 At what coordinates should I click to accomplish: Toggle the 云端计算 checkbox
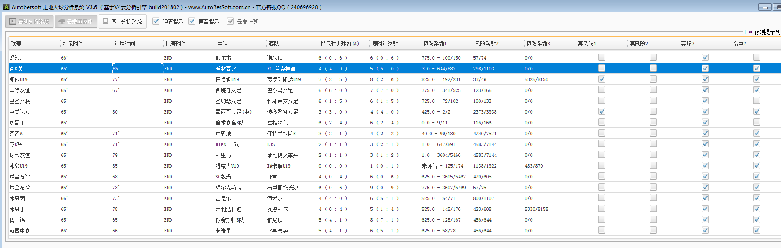(x=230, y=21)
